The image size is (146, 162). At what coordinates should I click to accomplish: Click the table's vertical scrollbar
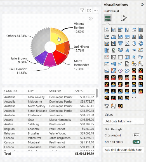coord(97,93)
